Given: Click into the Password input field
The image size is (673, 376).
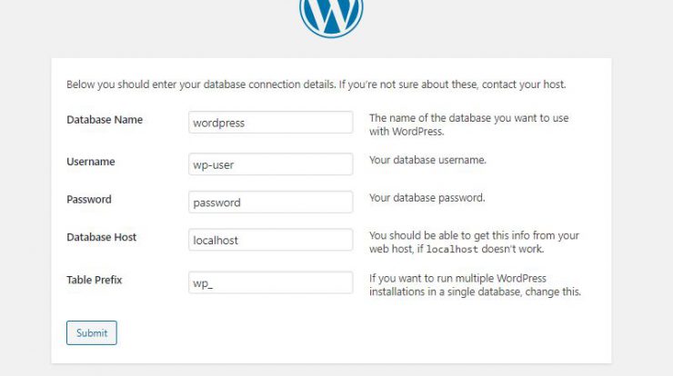Looking at the screenshot, I should (x=270, y=202).
